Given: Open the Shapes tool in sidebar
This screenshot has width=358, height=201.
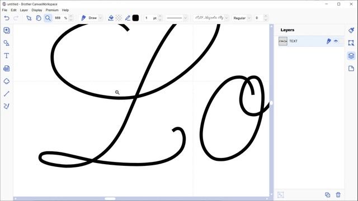Looking at the screenshot, I should tap(7, 43).
